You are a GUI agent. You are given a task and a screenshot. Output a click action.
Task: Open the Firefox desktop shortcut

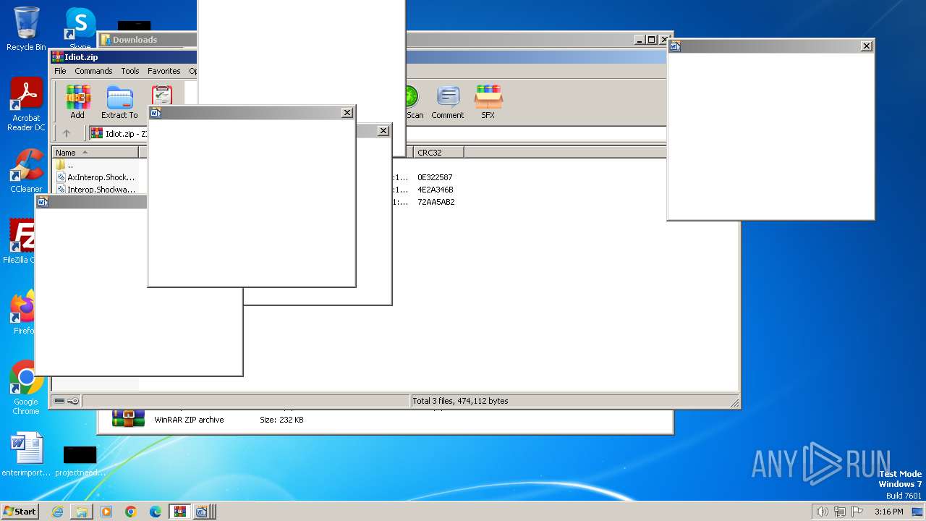pos(24,313)
